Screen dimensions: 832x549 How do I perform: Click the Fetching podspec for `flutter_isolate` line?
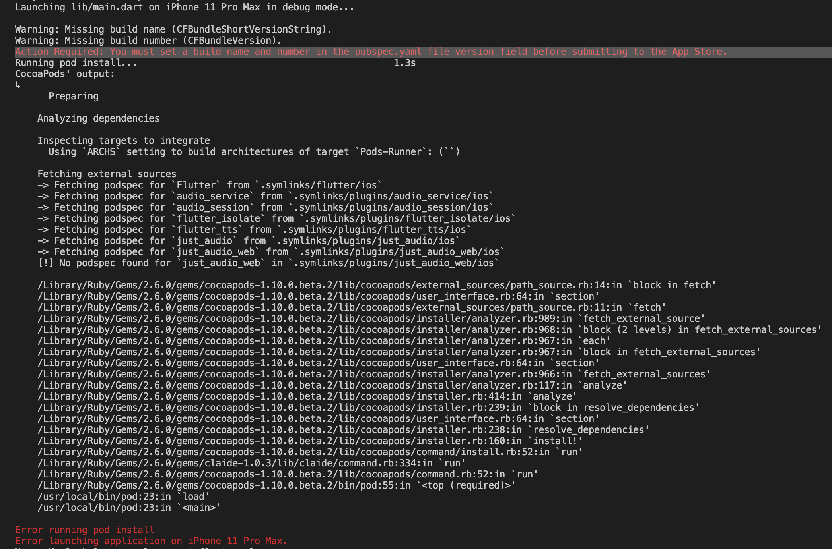pos(276,218)
